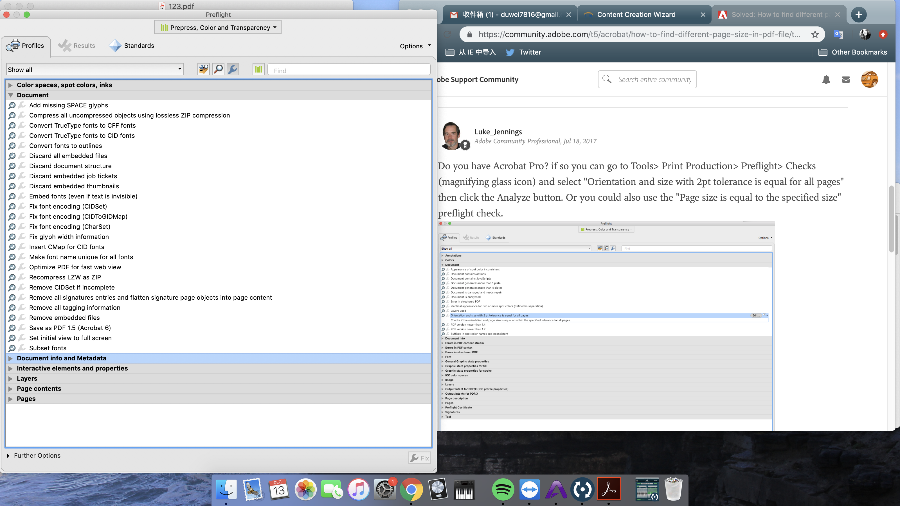Click the bookmark star icon in Chrome address bar
Image resolution: width=900 pixels, height=506 pixels.
coord(815,34)
